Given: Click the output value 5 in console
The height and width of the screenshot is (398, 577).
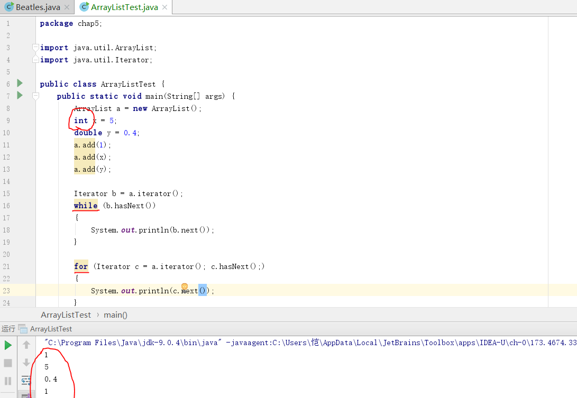Looking at the screenshot, I should click(x=47, y=367).
